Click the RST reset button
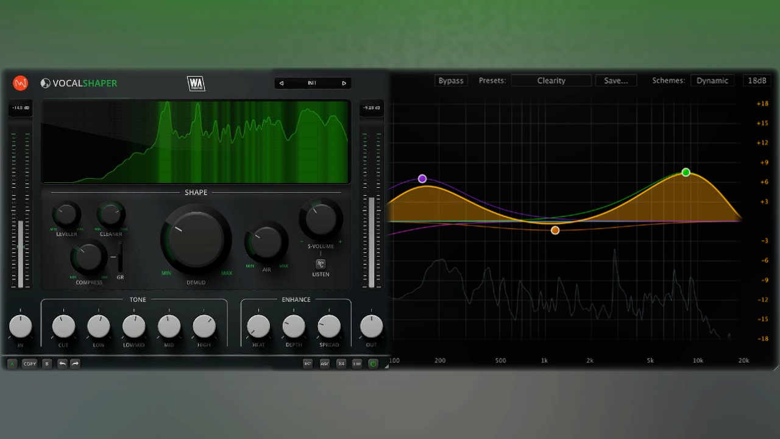This screenshot has height=439, width=780. pyautogui.click(x=308, y=363)
